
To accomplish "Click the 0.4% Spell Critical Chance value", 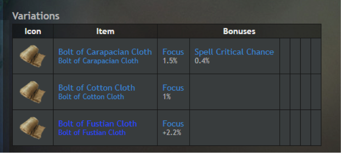I will pyautogui.click(x=202, y=61).
